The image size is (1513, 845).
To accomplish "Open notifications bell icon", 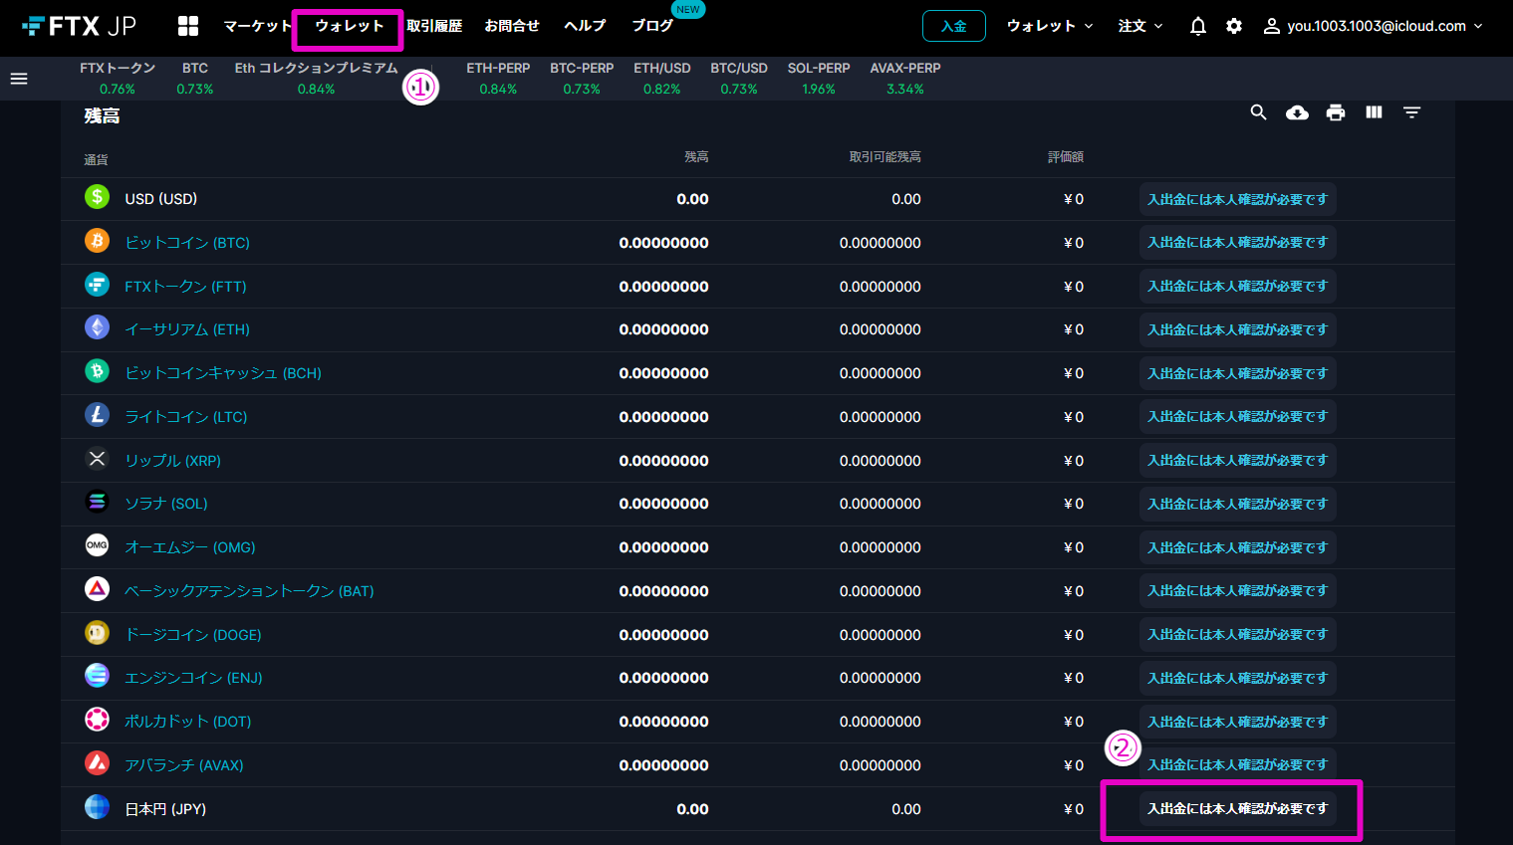I will click(x=1198, y=26).
